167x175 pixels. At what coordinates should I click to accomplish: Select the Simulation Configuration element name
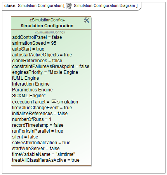(x=47, y=26)
